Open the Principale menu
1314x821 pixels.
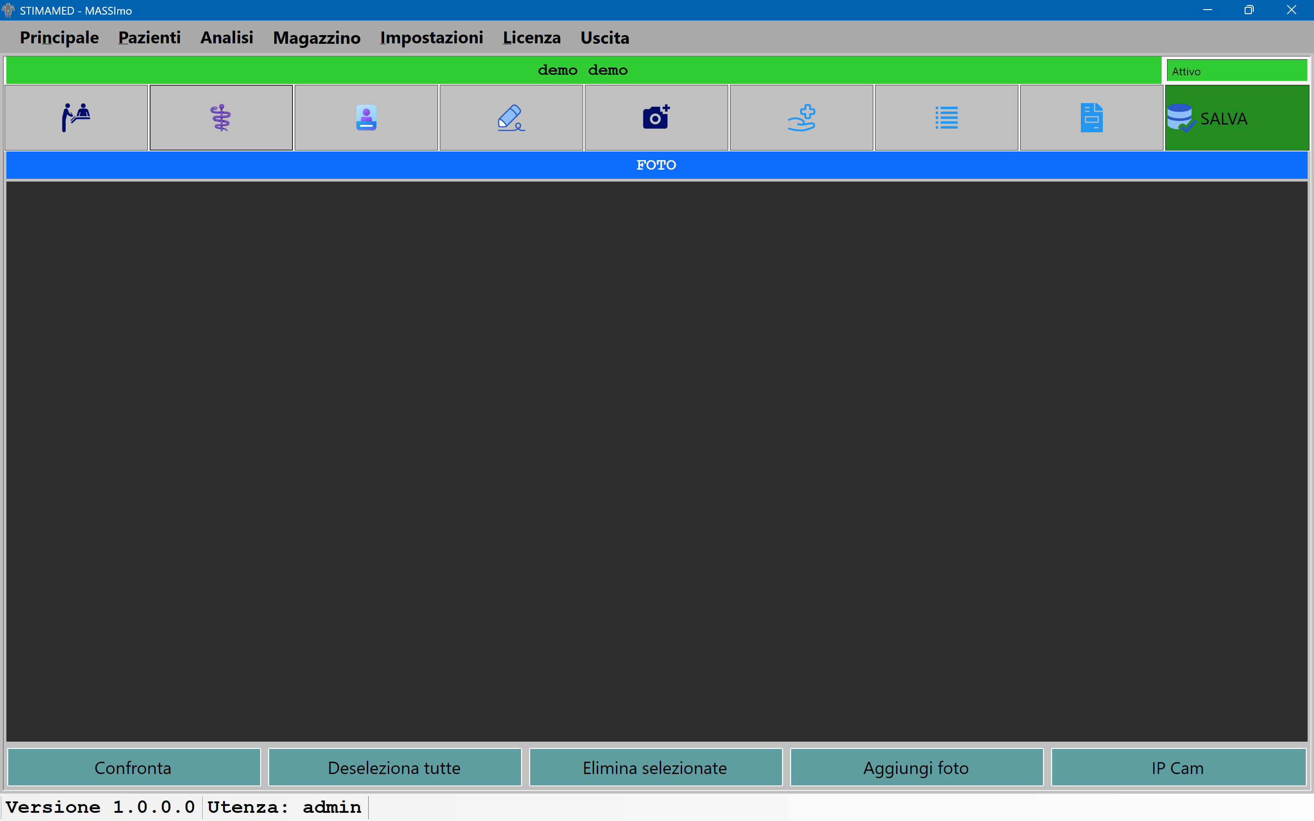(x=59, y=37)
